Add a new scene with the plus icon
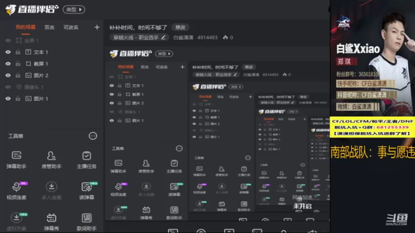415x233 pixels. point(97,27)
